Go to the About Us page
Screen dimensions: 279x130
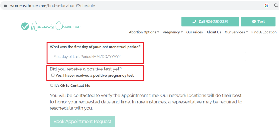point(214,32)
